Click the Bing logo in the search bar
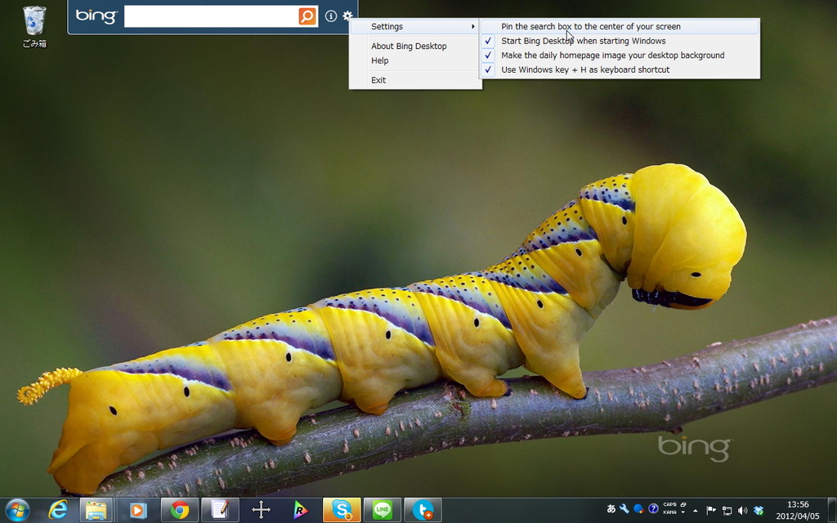837x523 pixels. [x=96, y=16]
